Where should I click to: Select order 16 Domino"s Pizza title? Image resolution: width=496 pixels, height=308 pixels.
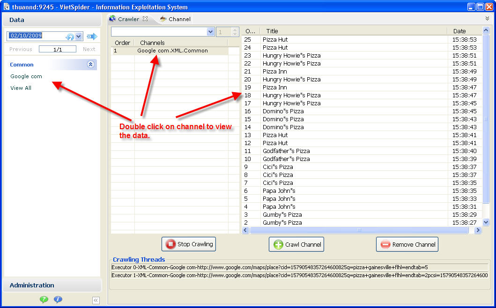tap(283, 111)
